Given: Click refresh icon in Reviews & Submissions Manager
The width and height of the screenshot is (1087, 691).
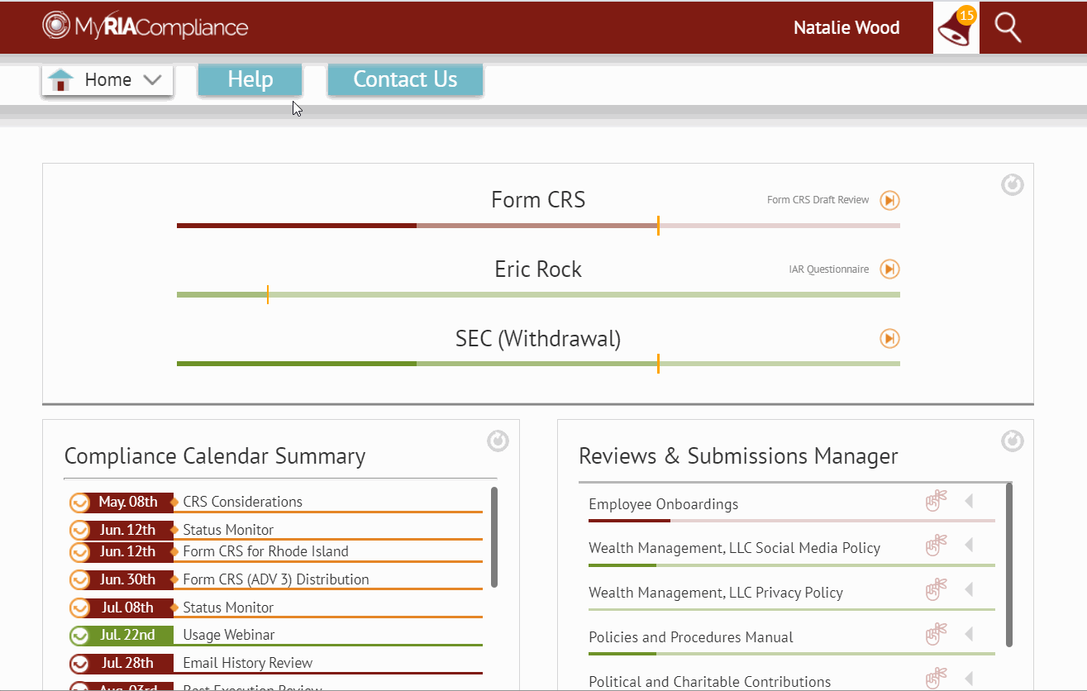Looking at the screenshot, I should click(x=1012, y=441).
